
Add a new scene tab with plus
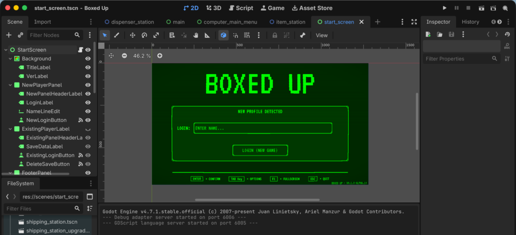click(x=377, y=22)
